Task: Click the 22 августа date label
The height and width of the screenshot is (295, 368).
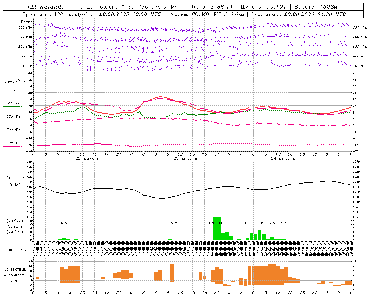Action: 87,158
